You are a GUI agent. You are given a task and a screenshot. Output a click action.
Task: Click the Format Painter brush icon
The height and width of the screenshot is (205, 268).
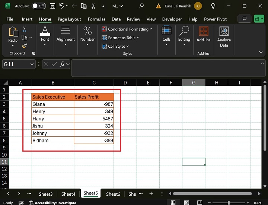pyautogui.click(x=25, y=46)
